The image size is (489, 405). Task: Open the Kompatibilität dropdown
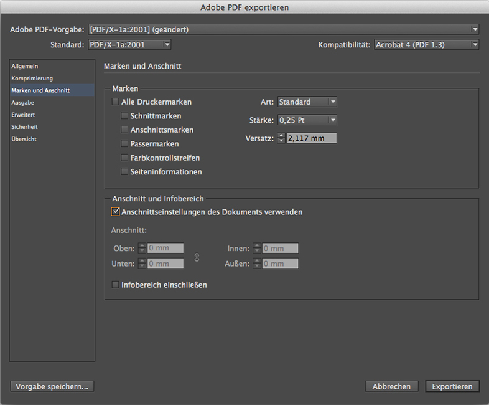[426, 45]
